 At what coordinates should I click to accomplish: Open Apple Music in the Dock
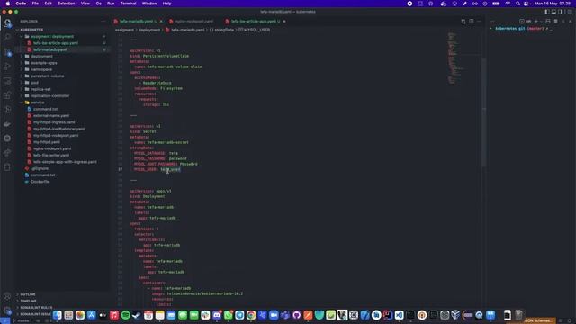pos(114,315)
